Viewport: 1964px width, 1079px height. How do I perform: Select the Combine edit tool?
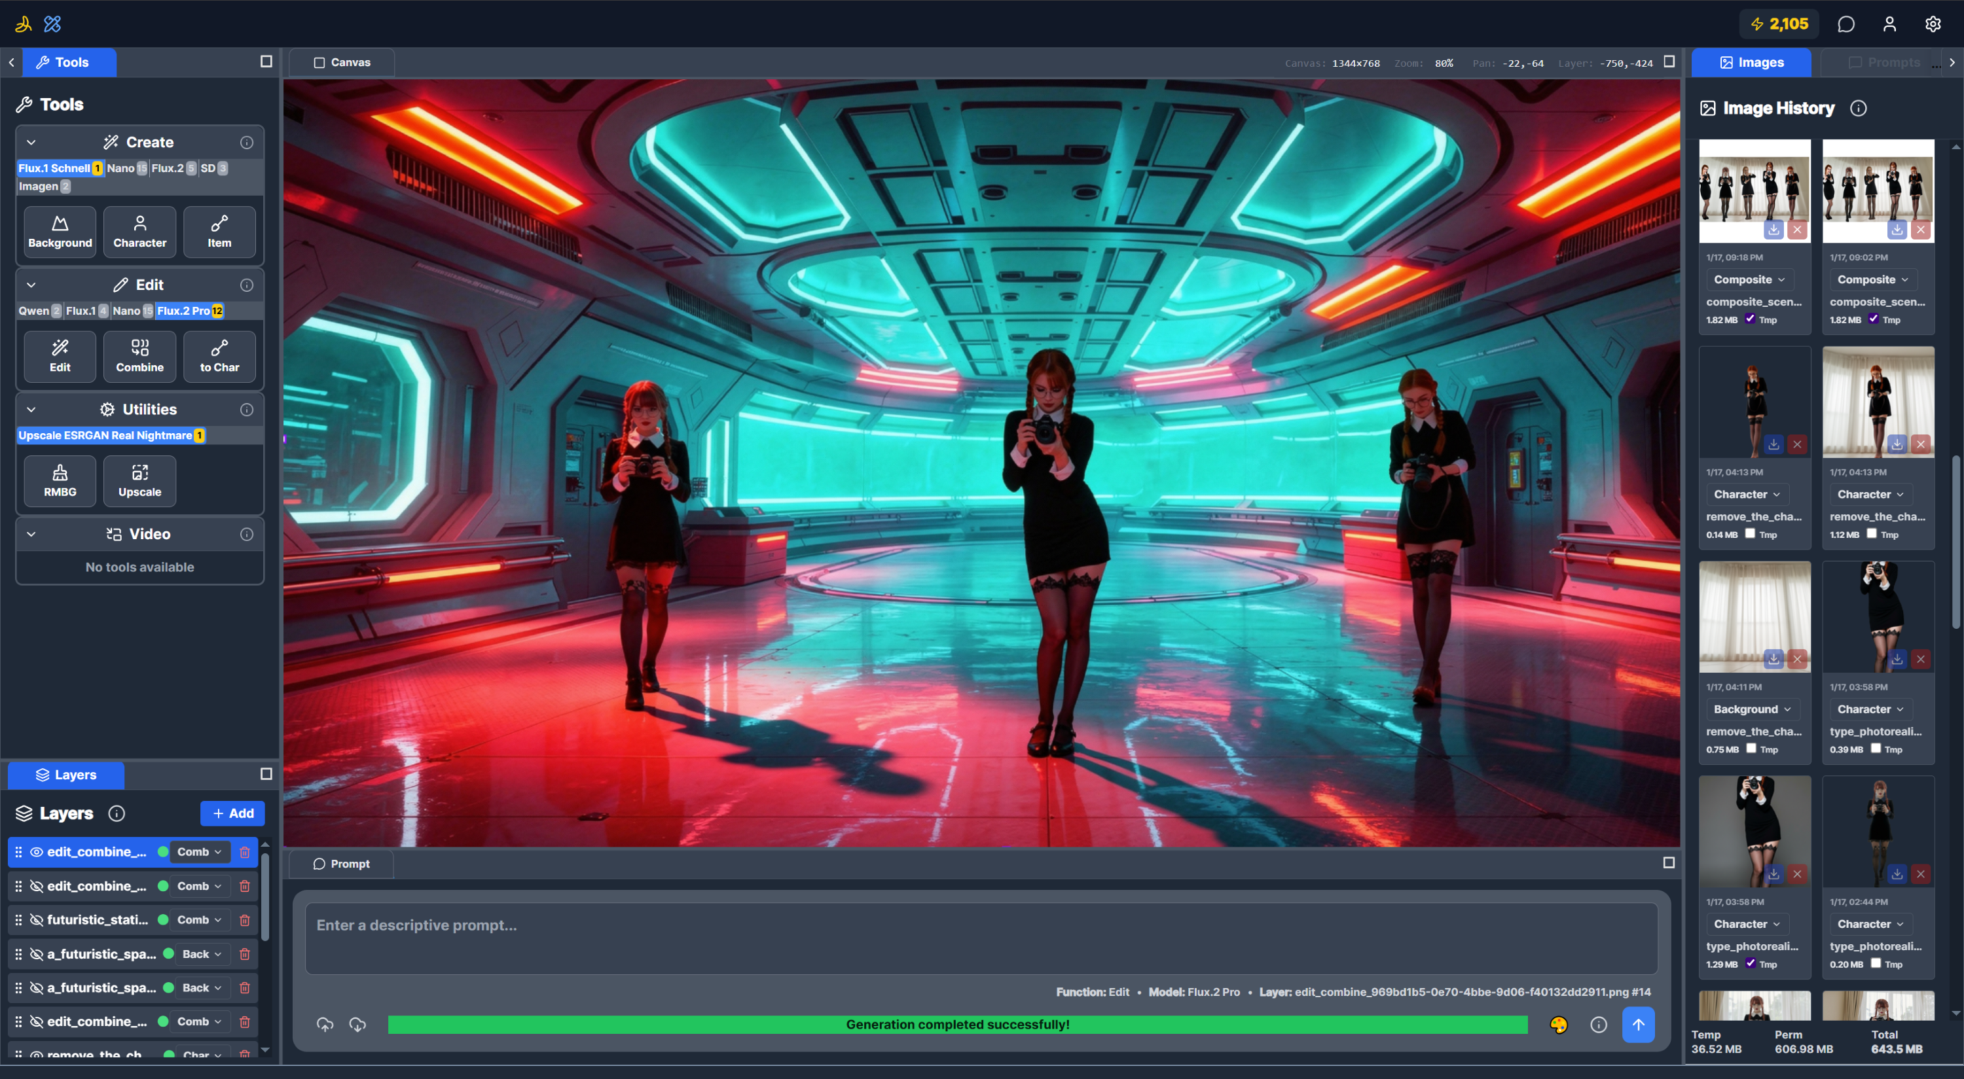[x=139, y=356]
